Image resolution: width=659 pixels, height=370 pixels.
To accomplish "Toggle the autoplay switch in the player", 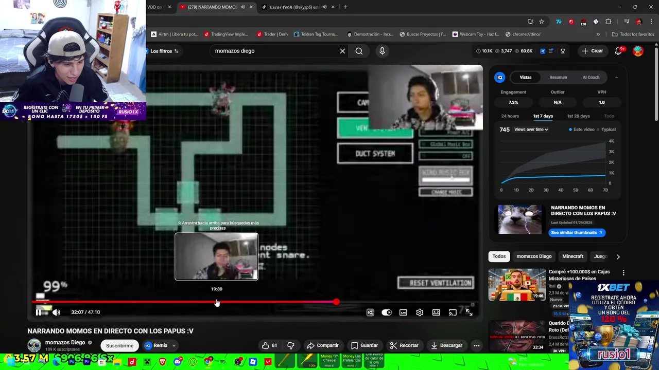I will [387, 312].
